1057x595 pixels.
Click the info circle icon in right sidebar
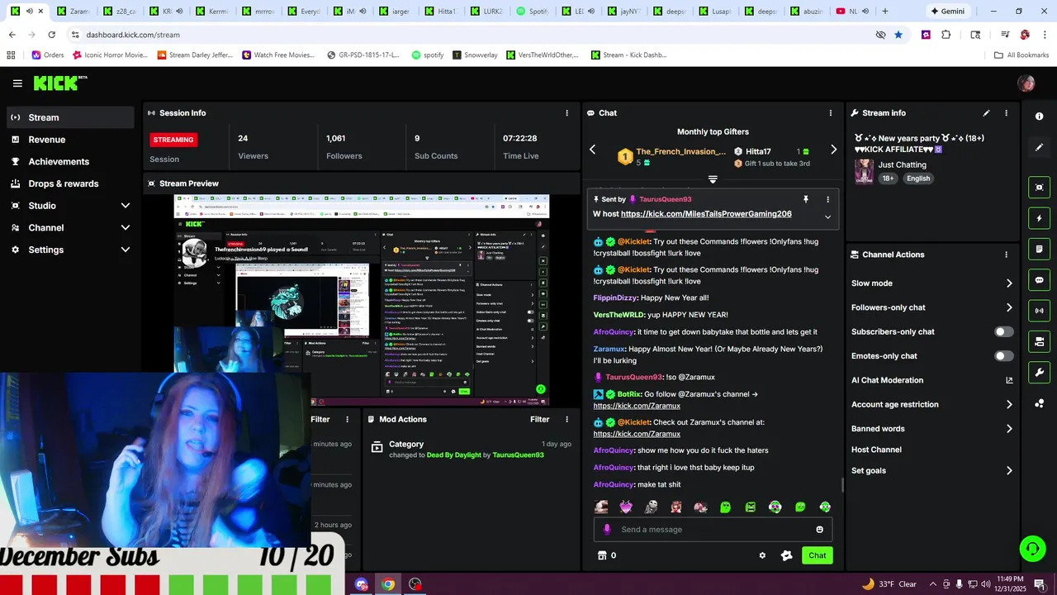pos(1040,117)
